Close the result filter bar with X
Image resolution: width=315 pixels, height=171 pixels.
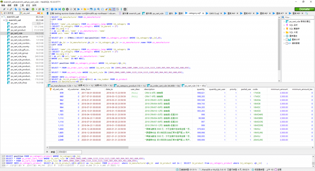[47, 152]
